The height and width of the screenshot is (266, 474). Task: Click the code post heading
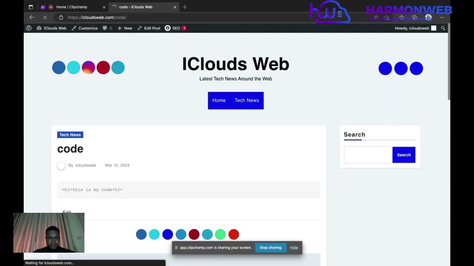[x=70, y=149]
